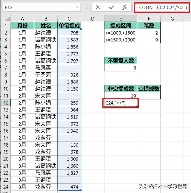Viewport: 191px width, 193px height.
Task: Click the 姓名 header cell
Action: 46,26
